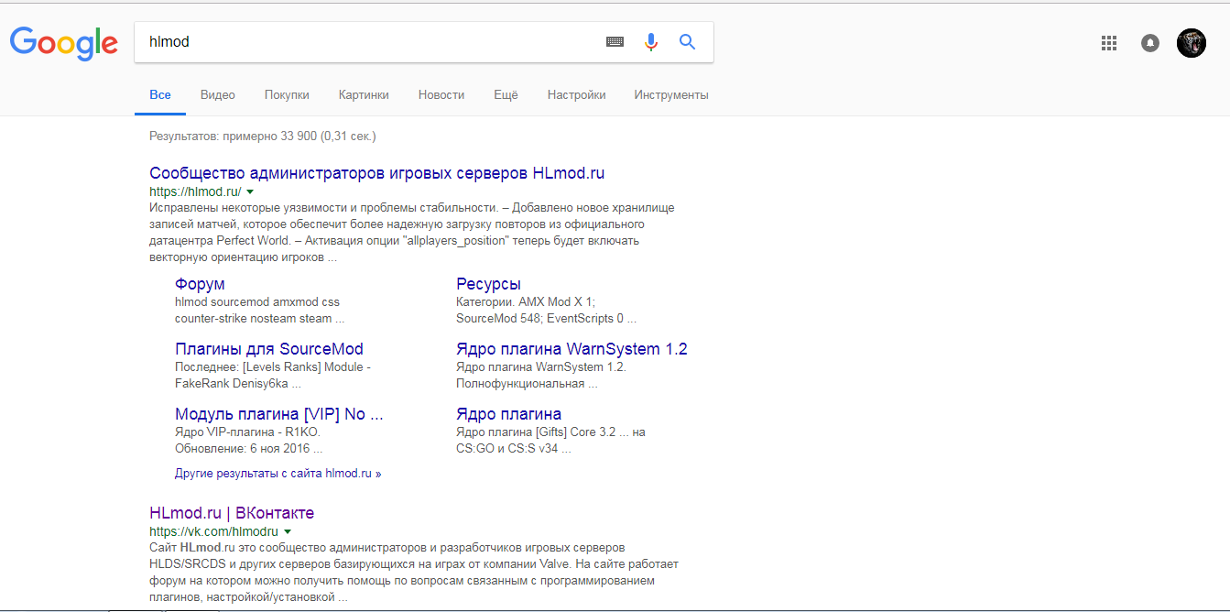The height and width of the screenshot is (612, 1230).
Task: Open the Google apps grid
Action: [1109, 42]
